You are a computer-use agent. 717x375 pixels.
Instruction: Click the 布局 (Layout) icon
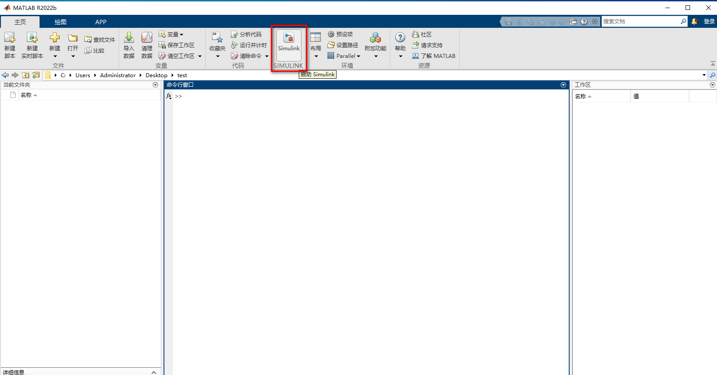(316, 38)
